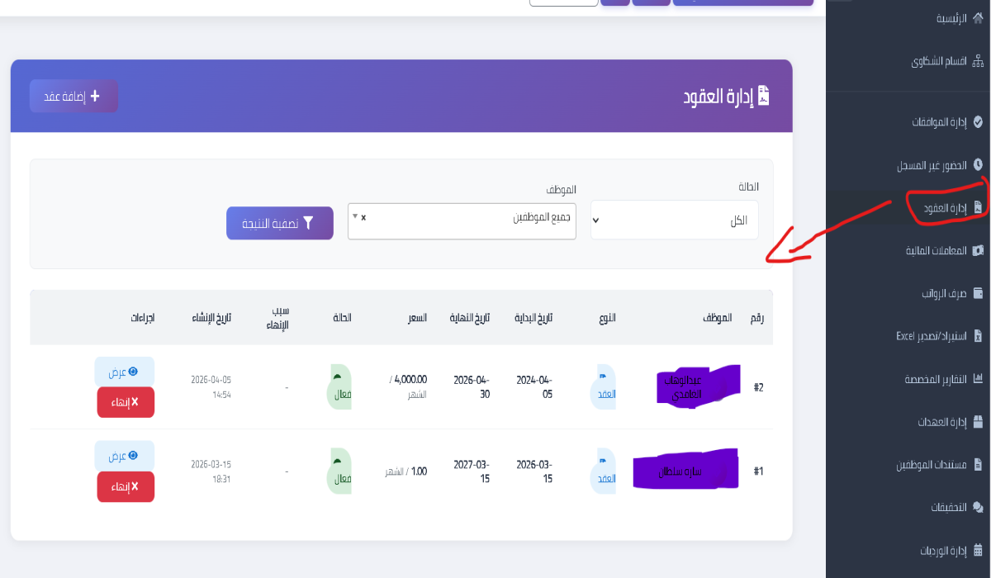Click the فعال status badge for contract #1
The image size is (991, 578).
[339, 471]
